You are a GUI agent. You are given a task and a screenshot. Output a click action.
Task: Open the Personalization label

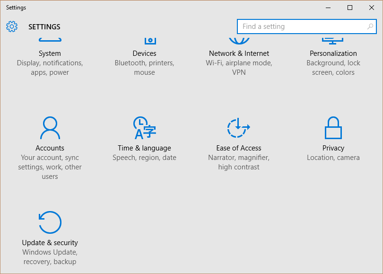click(333, 53)
